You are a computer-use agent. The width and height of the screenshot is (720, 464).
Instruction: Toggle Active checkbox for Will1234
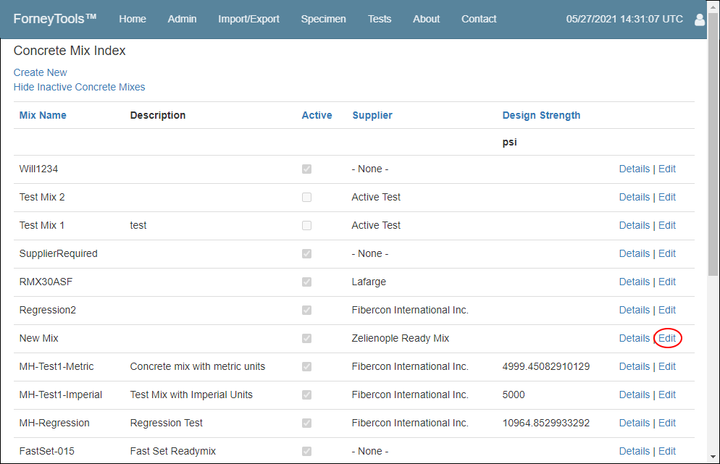click(x=306, y=169)
